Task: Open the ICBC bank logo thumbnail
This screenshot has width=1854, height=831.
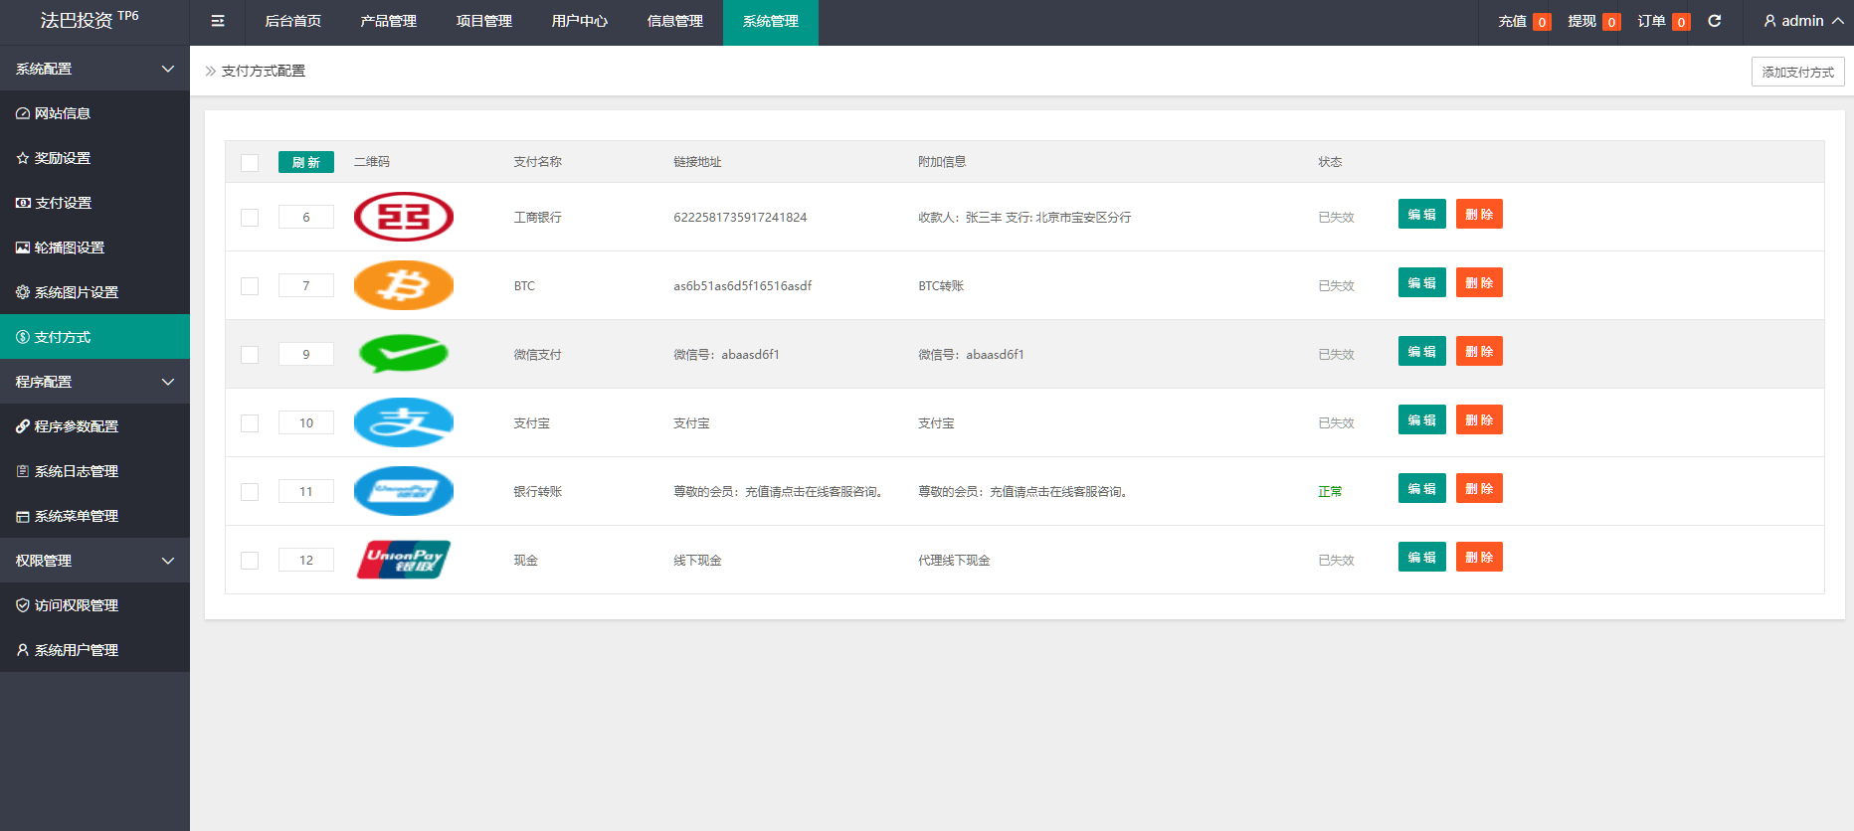Action: click(x=404, y=217)
